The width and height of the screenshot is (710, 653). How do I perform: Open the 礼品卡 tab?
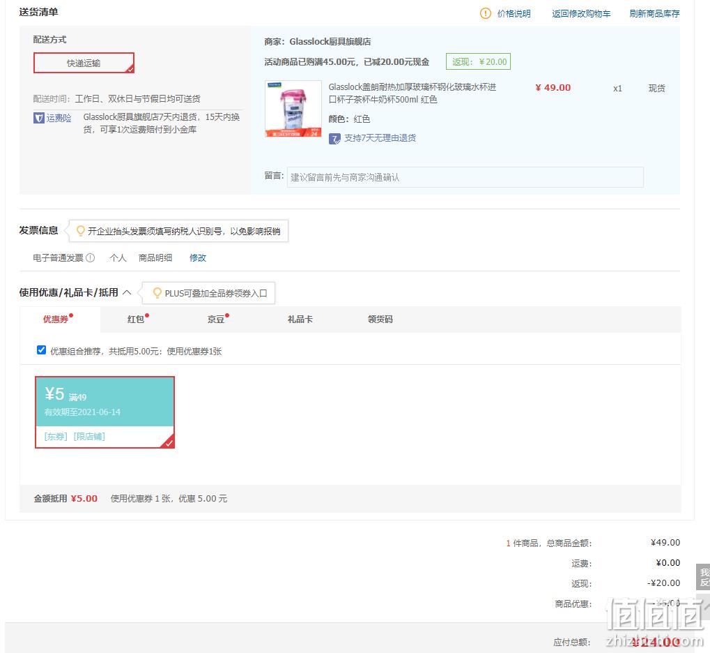point(300,320)
